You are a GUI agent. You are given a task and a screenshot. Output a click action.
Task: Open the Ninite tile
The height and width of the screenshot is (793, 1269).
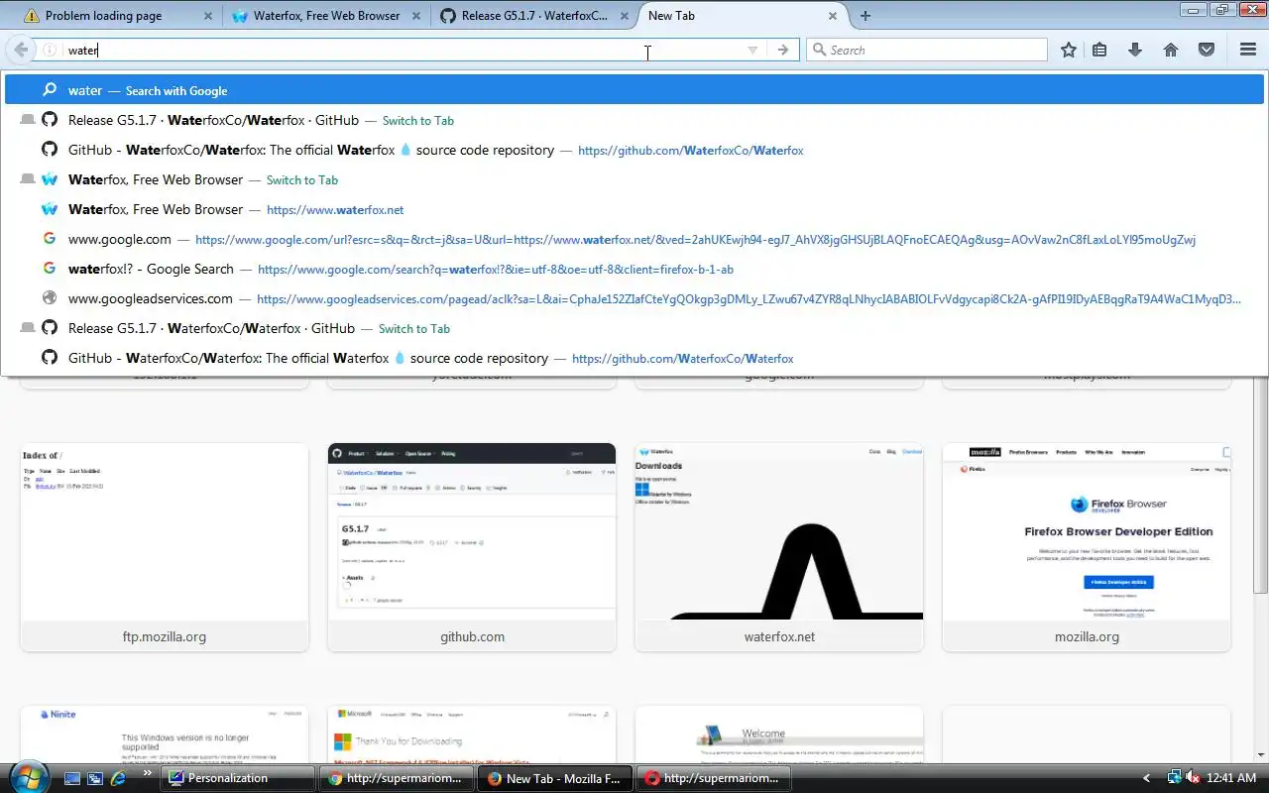tap(165, 735)
